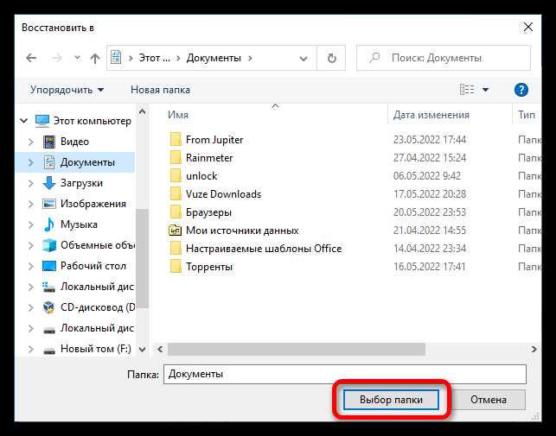Viewport: 556px width, 436px height.
Task: Select Настраиваемые шаблоны Office folder icon
Action: point(176,249)
